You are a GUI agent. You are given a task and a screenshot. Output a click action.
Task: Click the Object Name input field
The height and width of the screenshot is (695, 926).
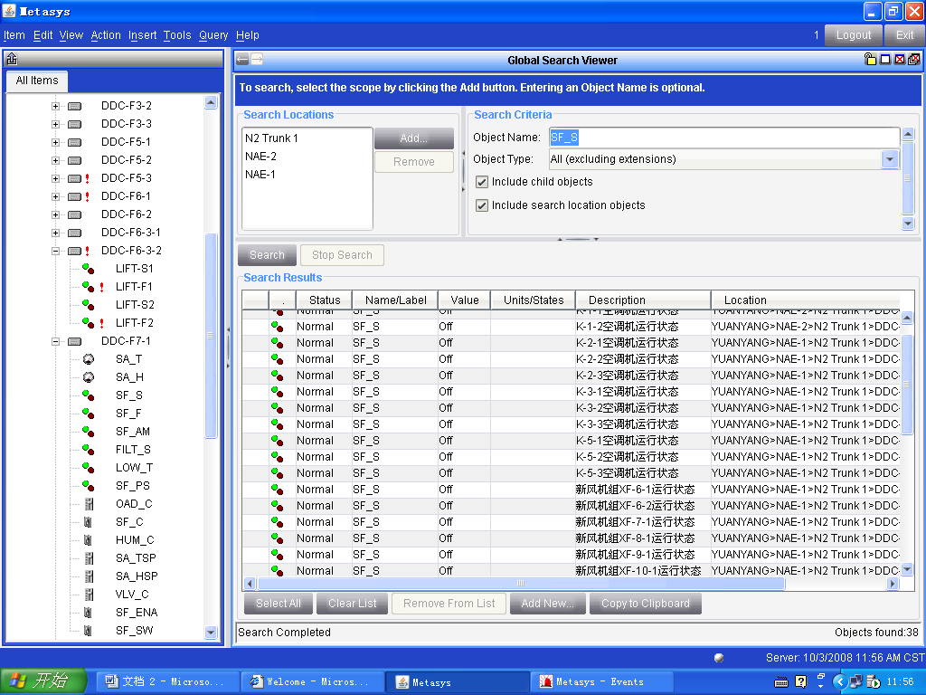[x=723, y=138]
